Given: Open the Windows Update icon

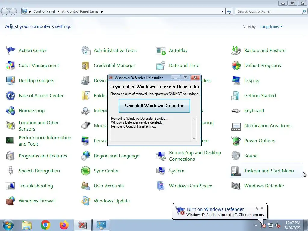Looking at the screenshot, I should click(86, 201).
